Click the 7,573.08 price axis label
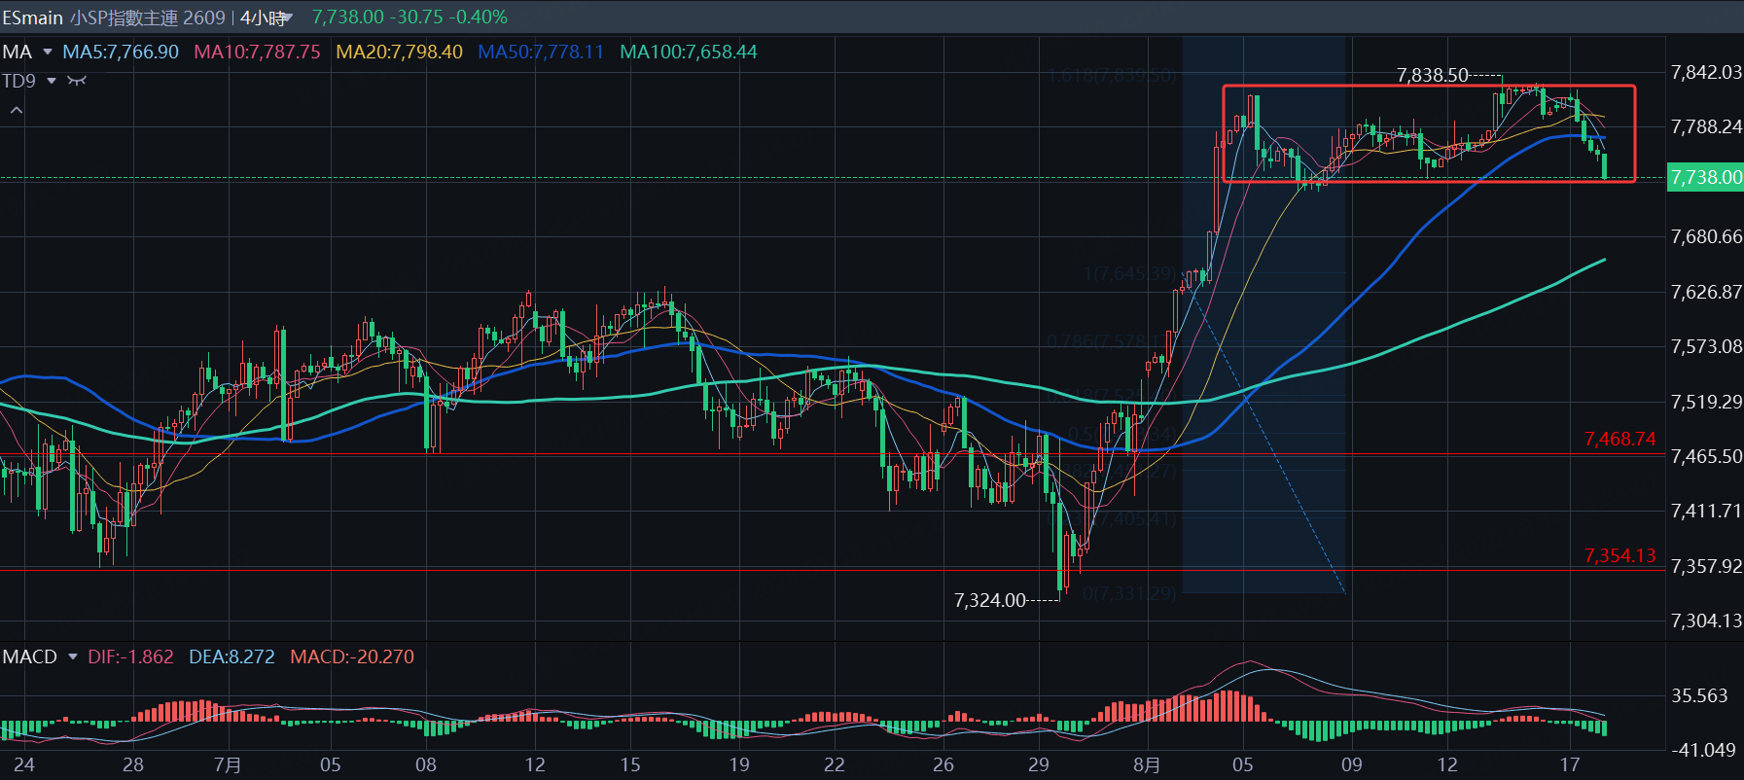This screenshot has height=780, width=1744. (1706, 347)
